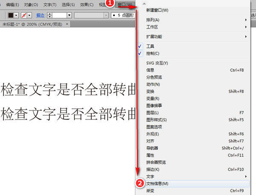Click the fill color swatch in control bar
Image resolution: width=256 pixels, height=195 pixels.
click(11, 15)
